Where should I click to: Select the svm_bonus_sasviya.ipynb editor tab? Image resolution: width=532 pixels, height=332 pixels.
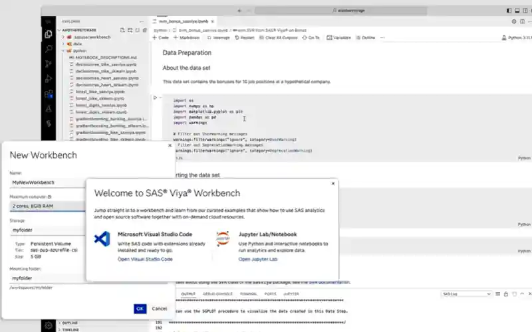184,21
